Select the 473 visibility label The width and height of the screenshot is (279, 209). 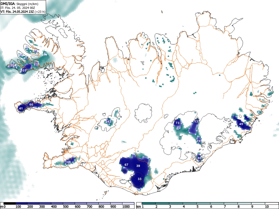[35, 51]
